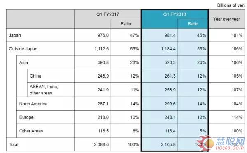Click the HC360 watermark logo icon
247x153 pixels.
[x=205, y=143]
